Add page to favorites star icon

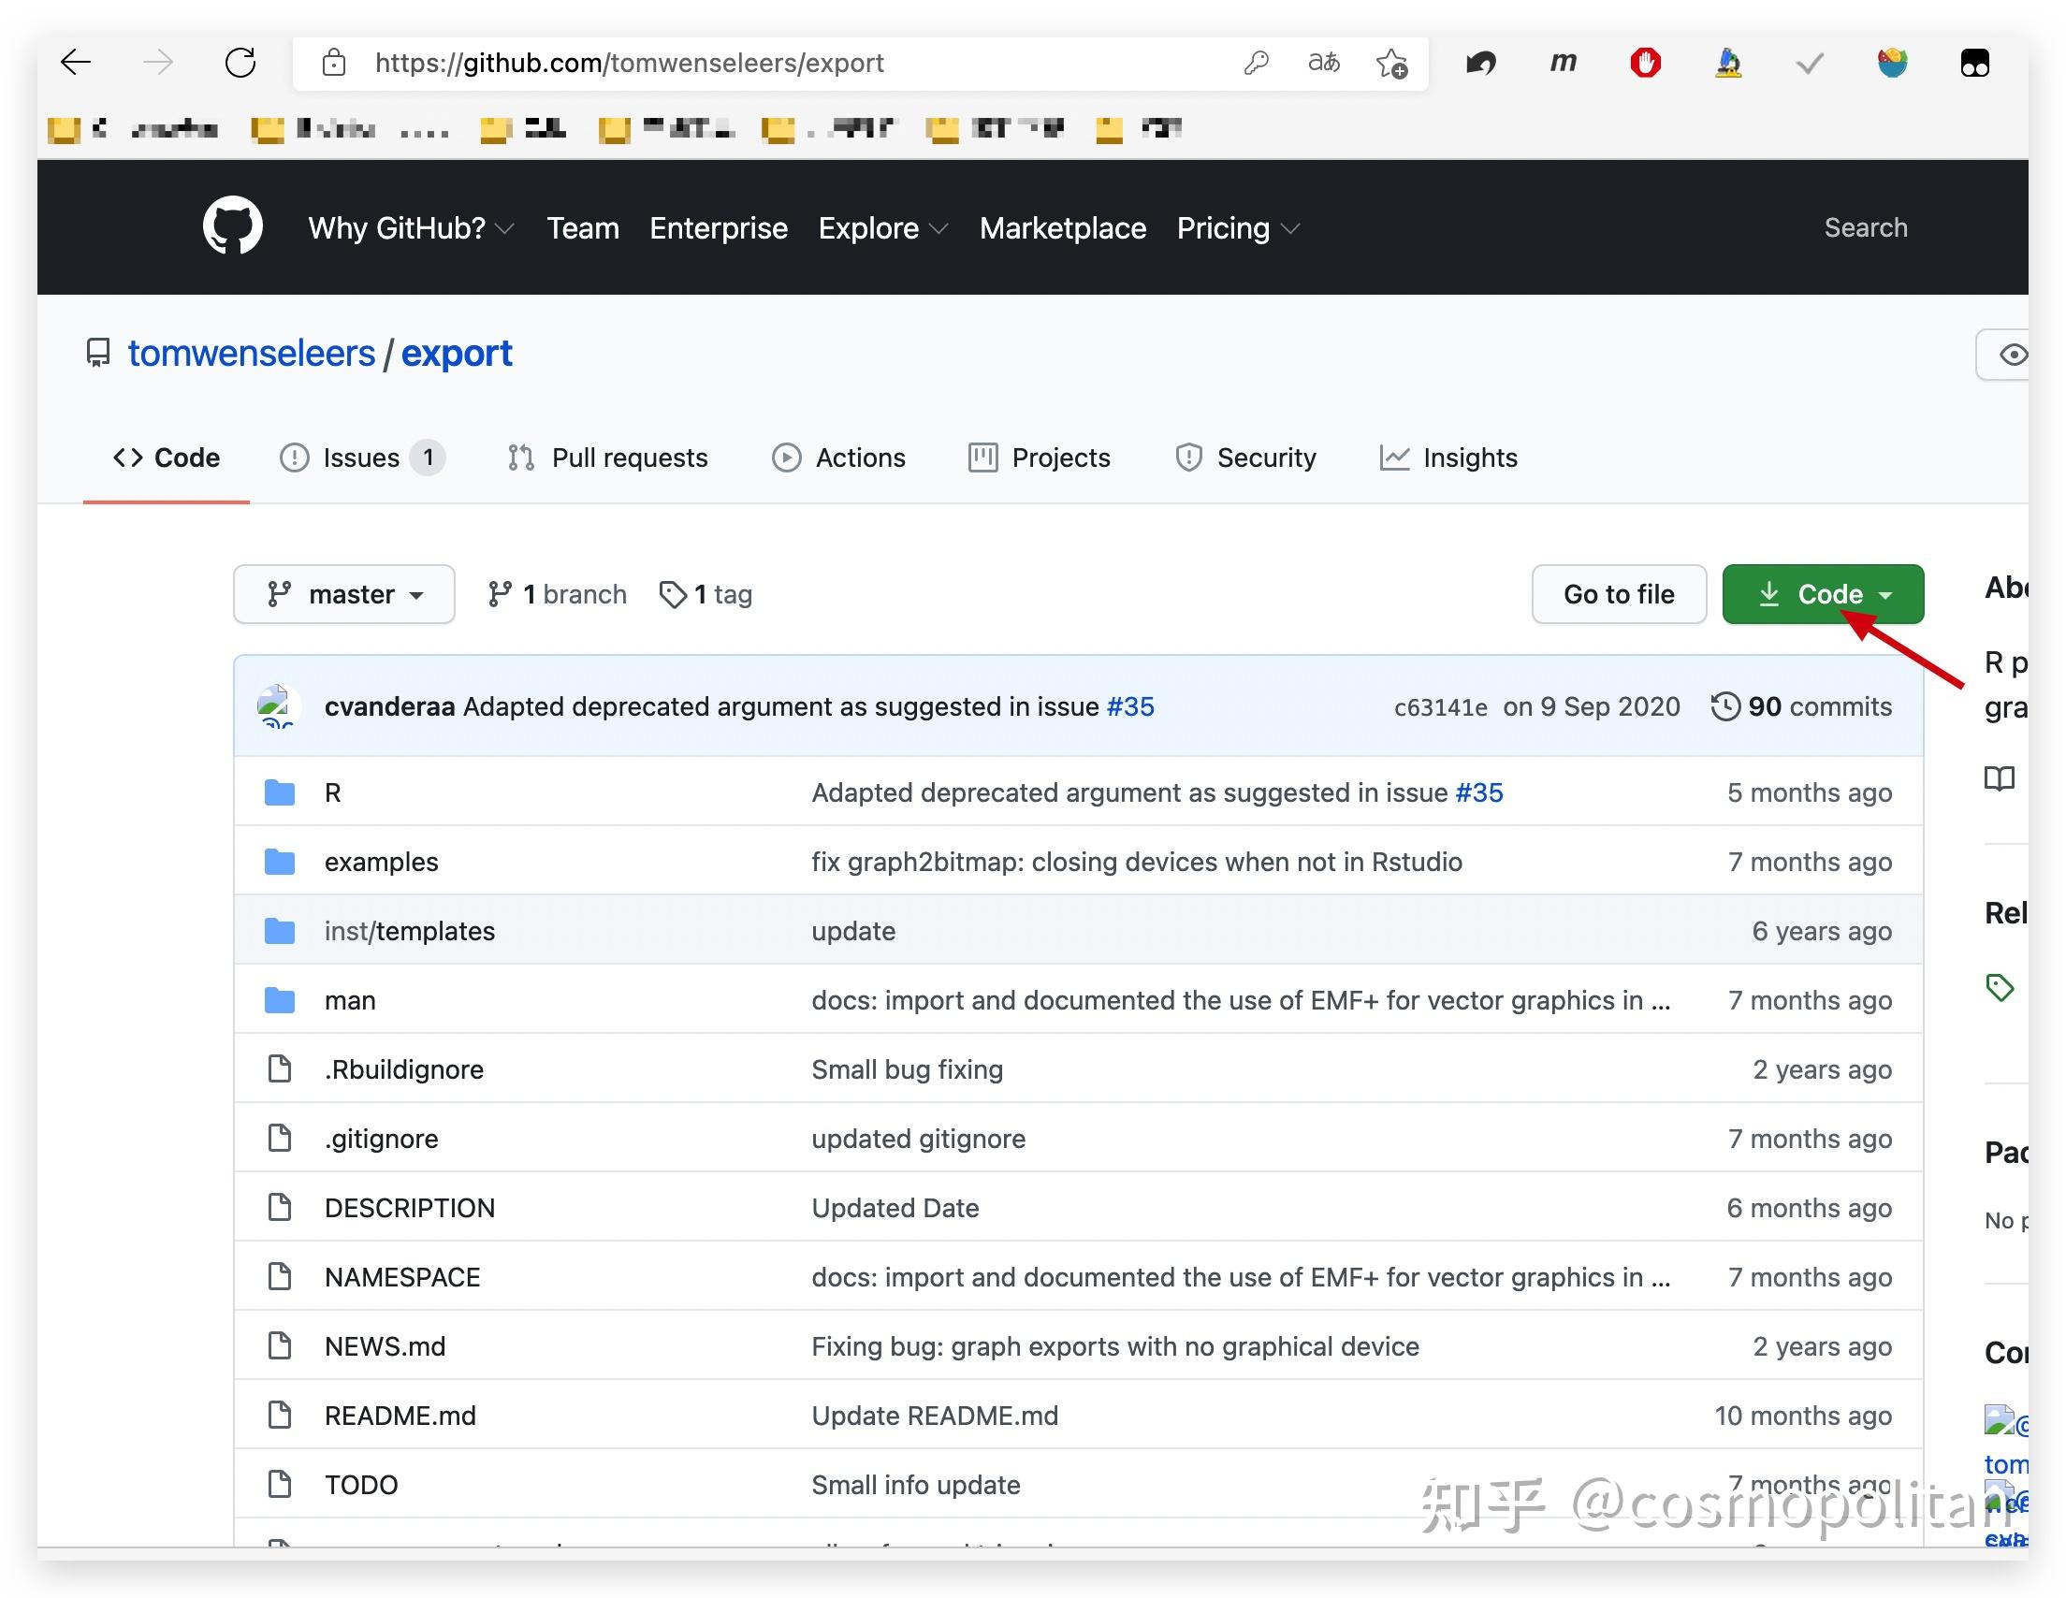[1390, 64]
